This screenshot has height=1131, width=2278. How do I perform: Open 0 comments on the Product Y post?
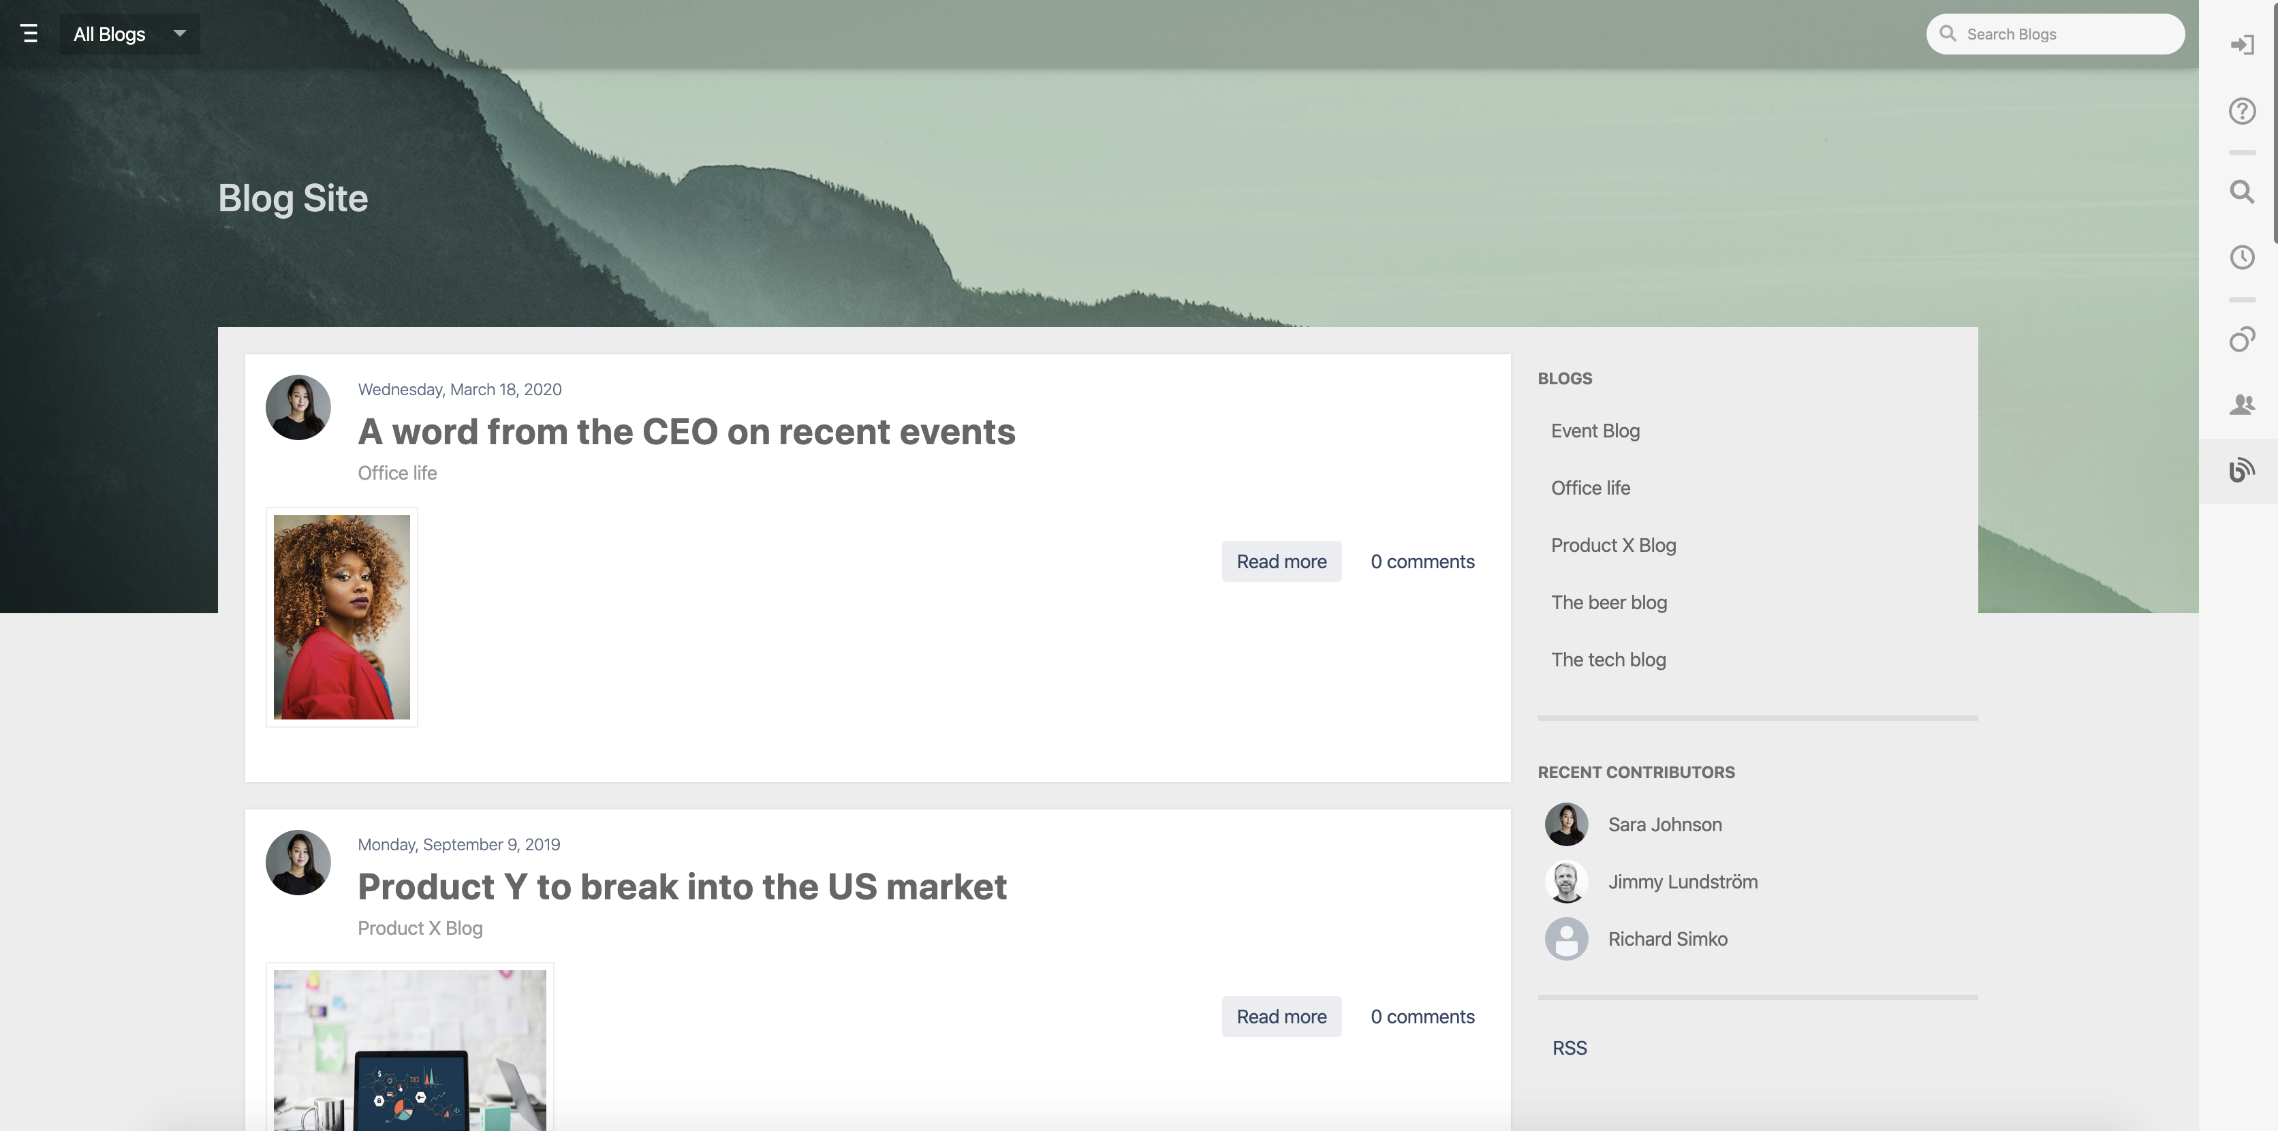[x=1422, y=1017]
